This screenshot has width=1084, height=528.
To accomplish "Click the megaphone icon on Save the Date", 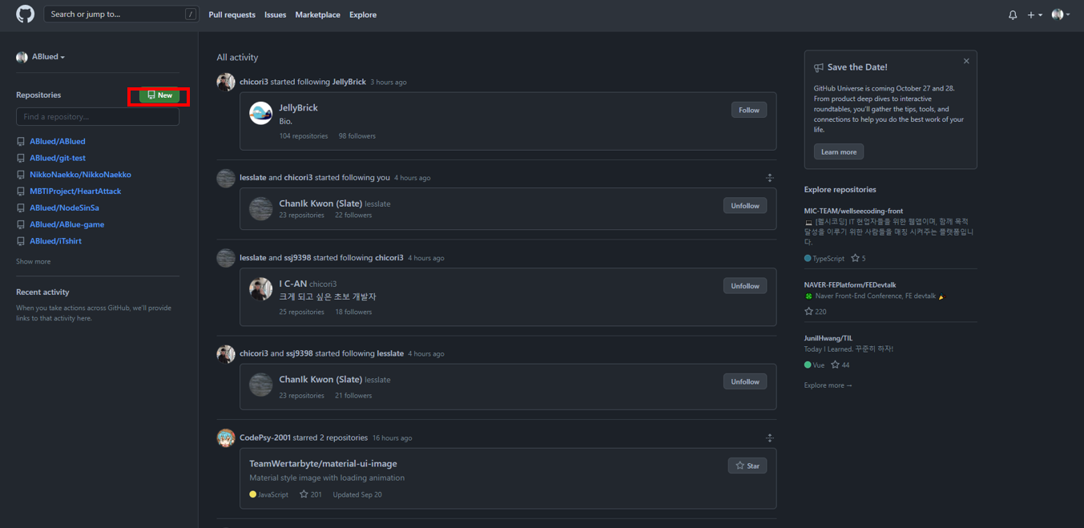I will tap(819, 67).
